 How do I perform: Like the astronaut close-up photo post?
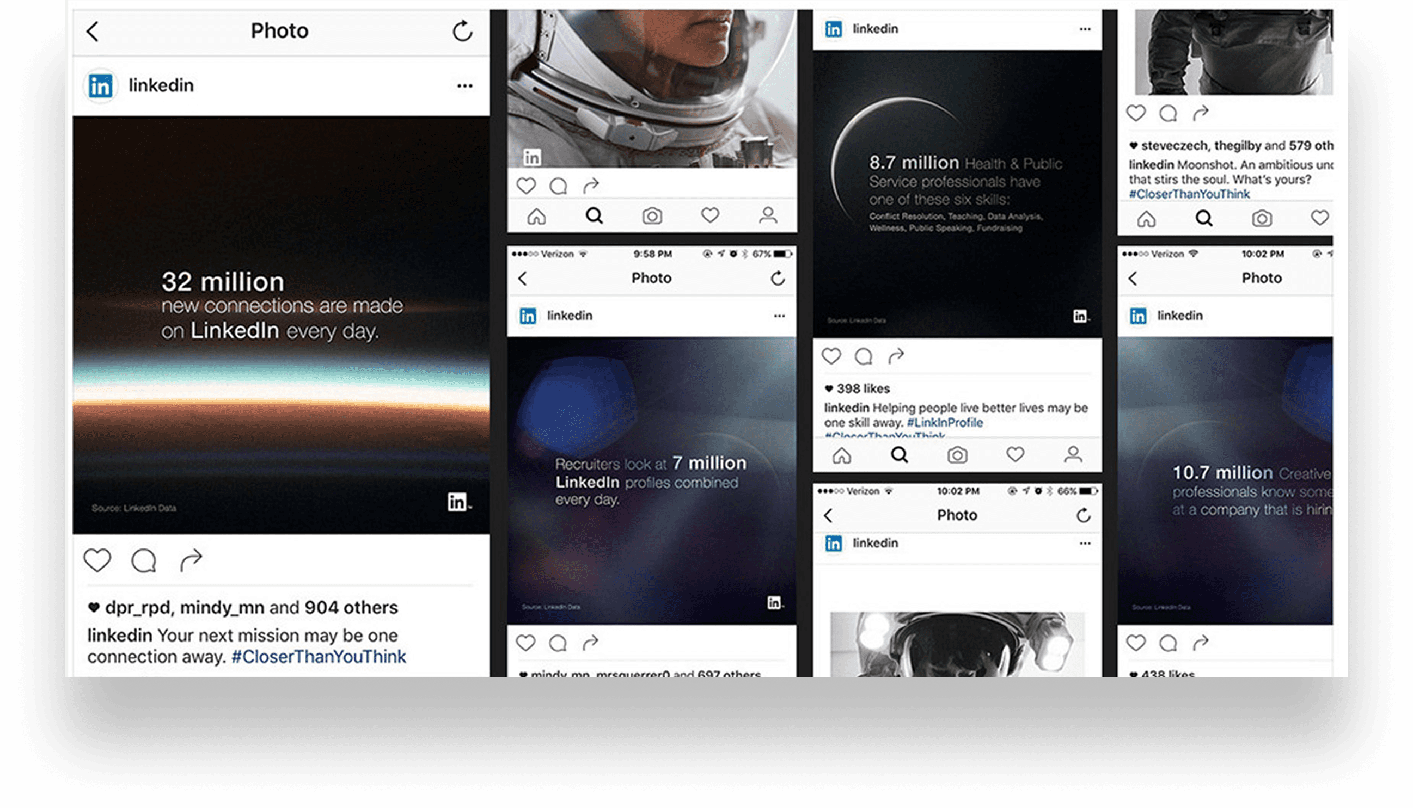(x=526, y=186)
